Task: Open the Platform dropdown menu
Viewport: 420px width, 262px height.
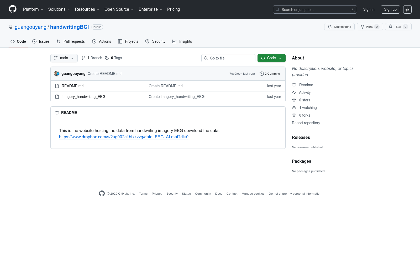Action: (x=33, y=9)
